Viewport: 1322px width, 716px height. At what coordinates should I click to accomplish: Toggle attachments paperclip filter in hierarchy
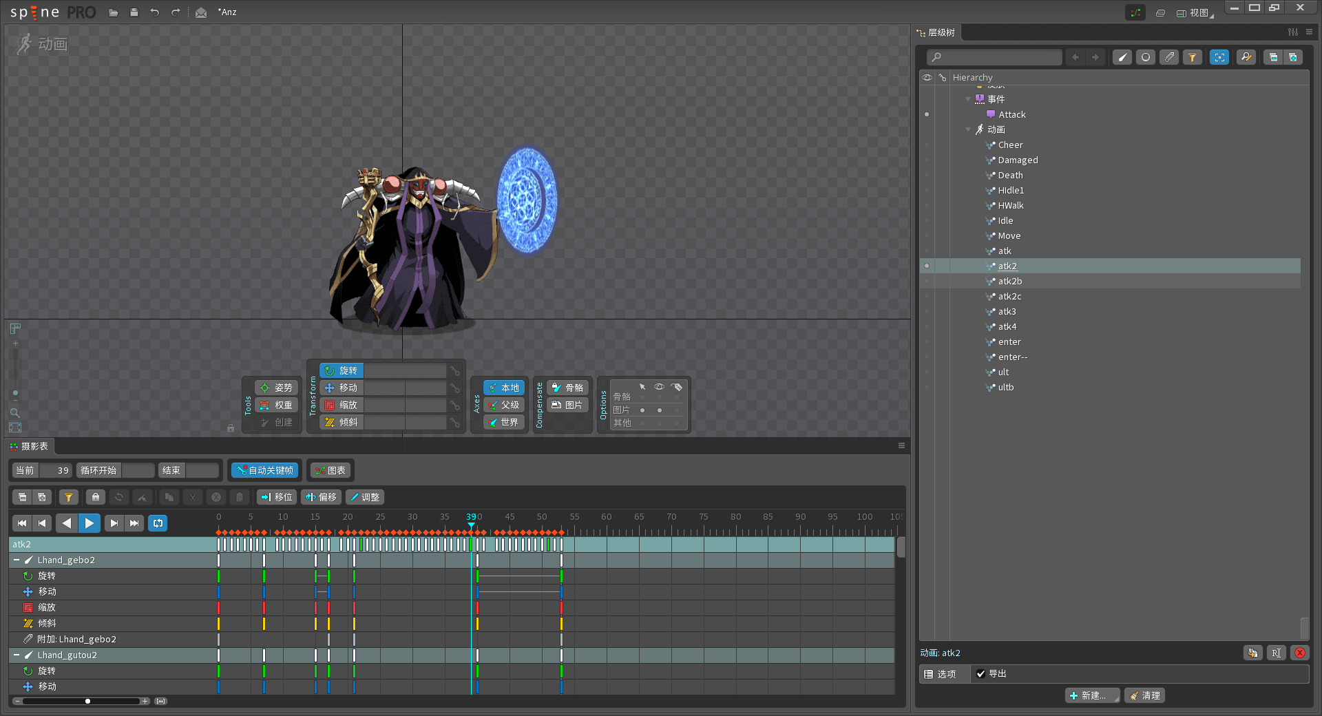1169,57
